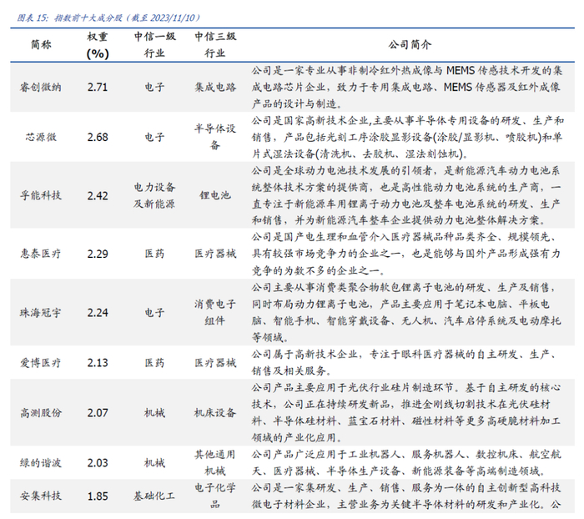Screen dimensions: 584x519
Task: Click 医疗器械 in the 惠泰医疗 row
Action: coord(215,254)
